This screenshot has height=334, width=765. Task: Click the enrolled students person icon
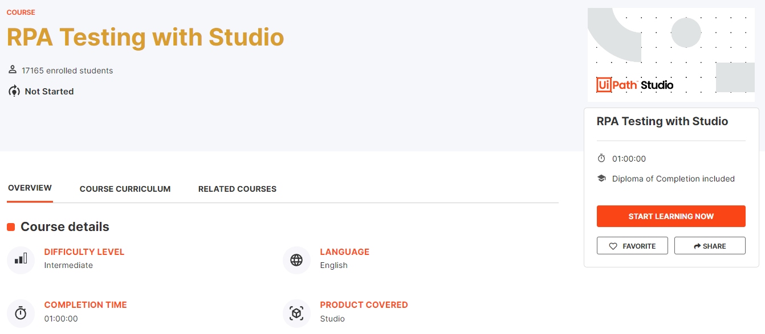(x=12, y=69)
